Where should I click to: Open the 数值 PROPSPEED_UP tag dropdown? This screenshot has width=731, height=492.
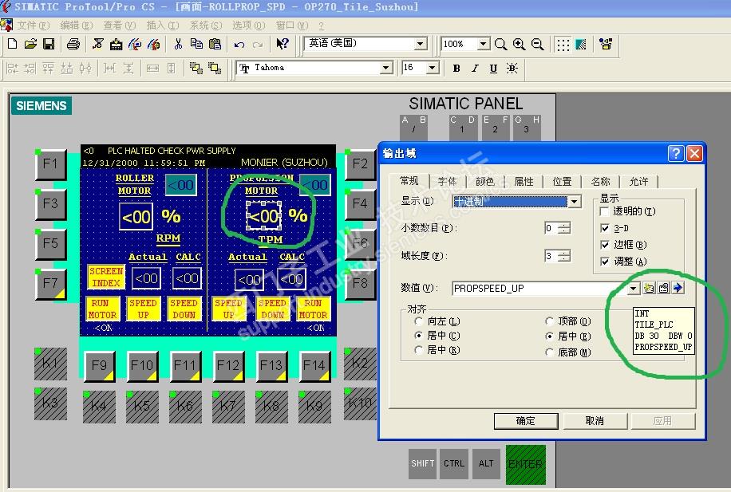pos(633,289)
